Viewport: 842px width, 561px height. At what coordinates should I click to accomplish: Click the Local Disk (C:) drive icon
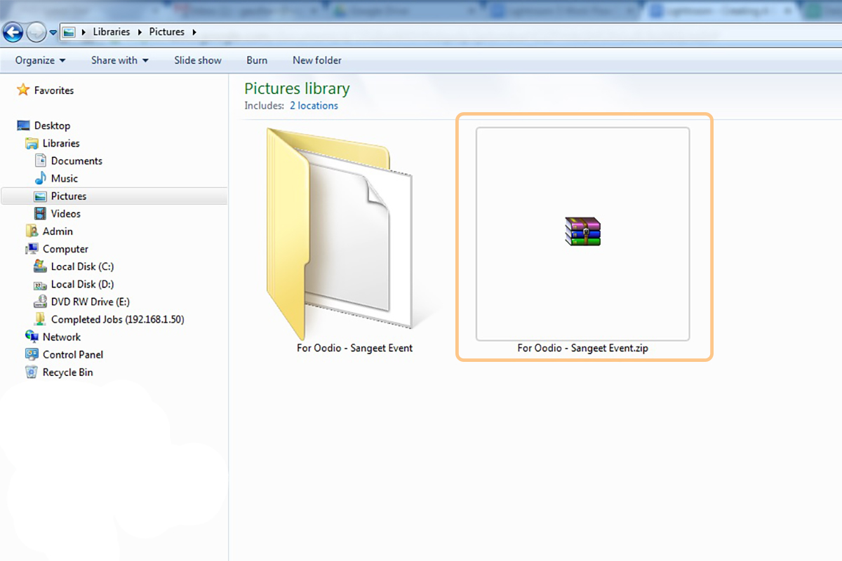pyautogui.click(x=41, y=266)
